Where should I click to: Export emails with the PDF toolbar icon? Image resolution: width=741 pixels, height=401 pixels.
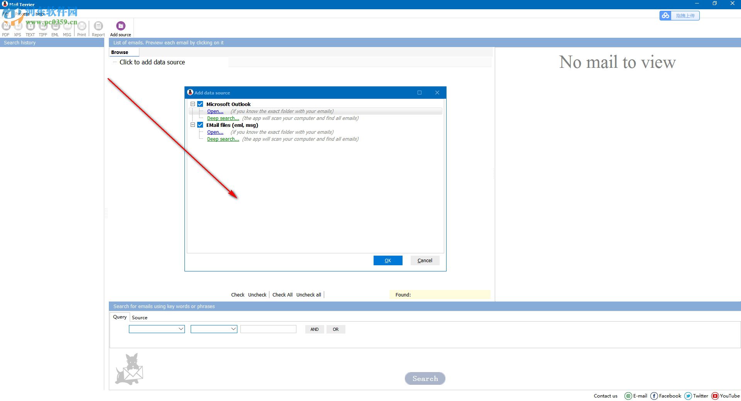(x=6, y=26)
